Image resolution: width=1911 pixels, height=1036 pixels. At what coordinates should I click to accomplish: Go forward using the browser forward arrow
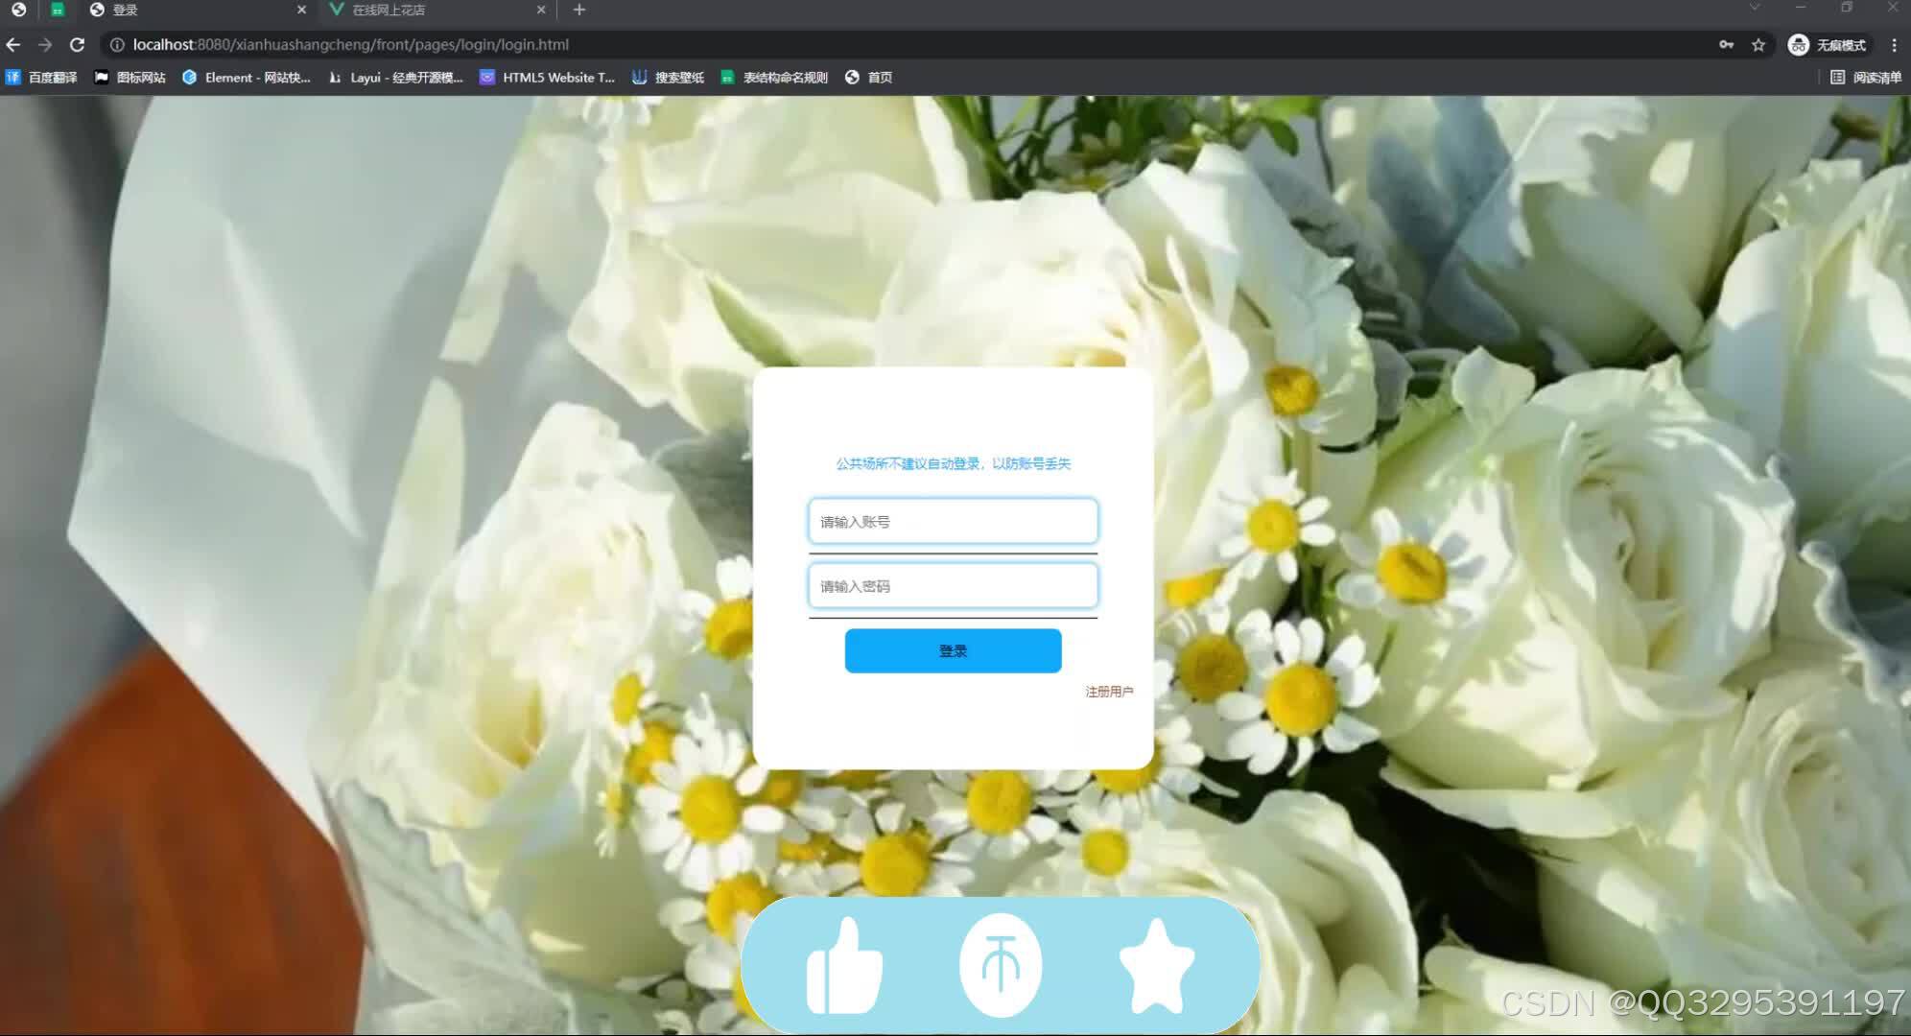[x=45, y=45]
